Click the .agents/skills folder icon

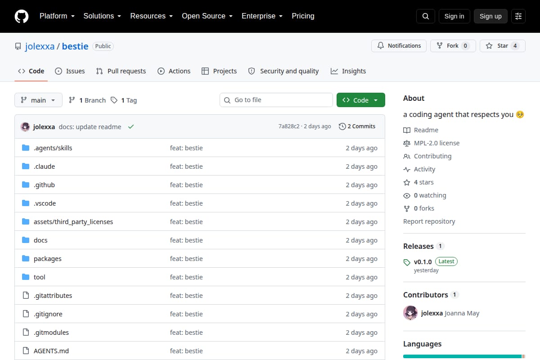(26, 148)
